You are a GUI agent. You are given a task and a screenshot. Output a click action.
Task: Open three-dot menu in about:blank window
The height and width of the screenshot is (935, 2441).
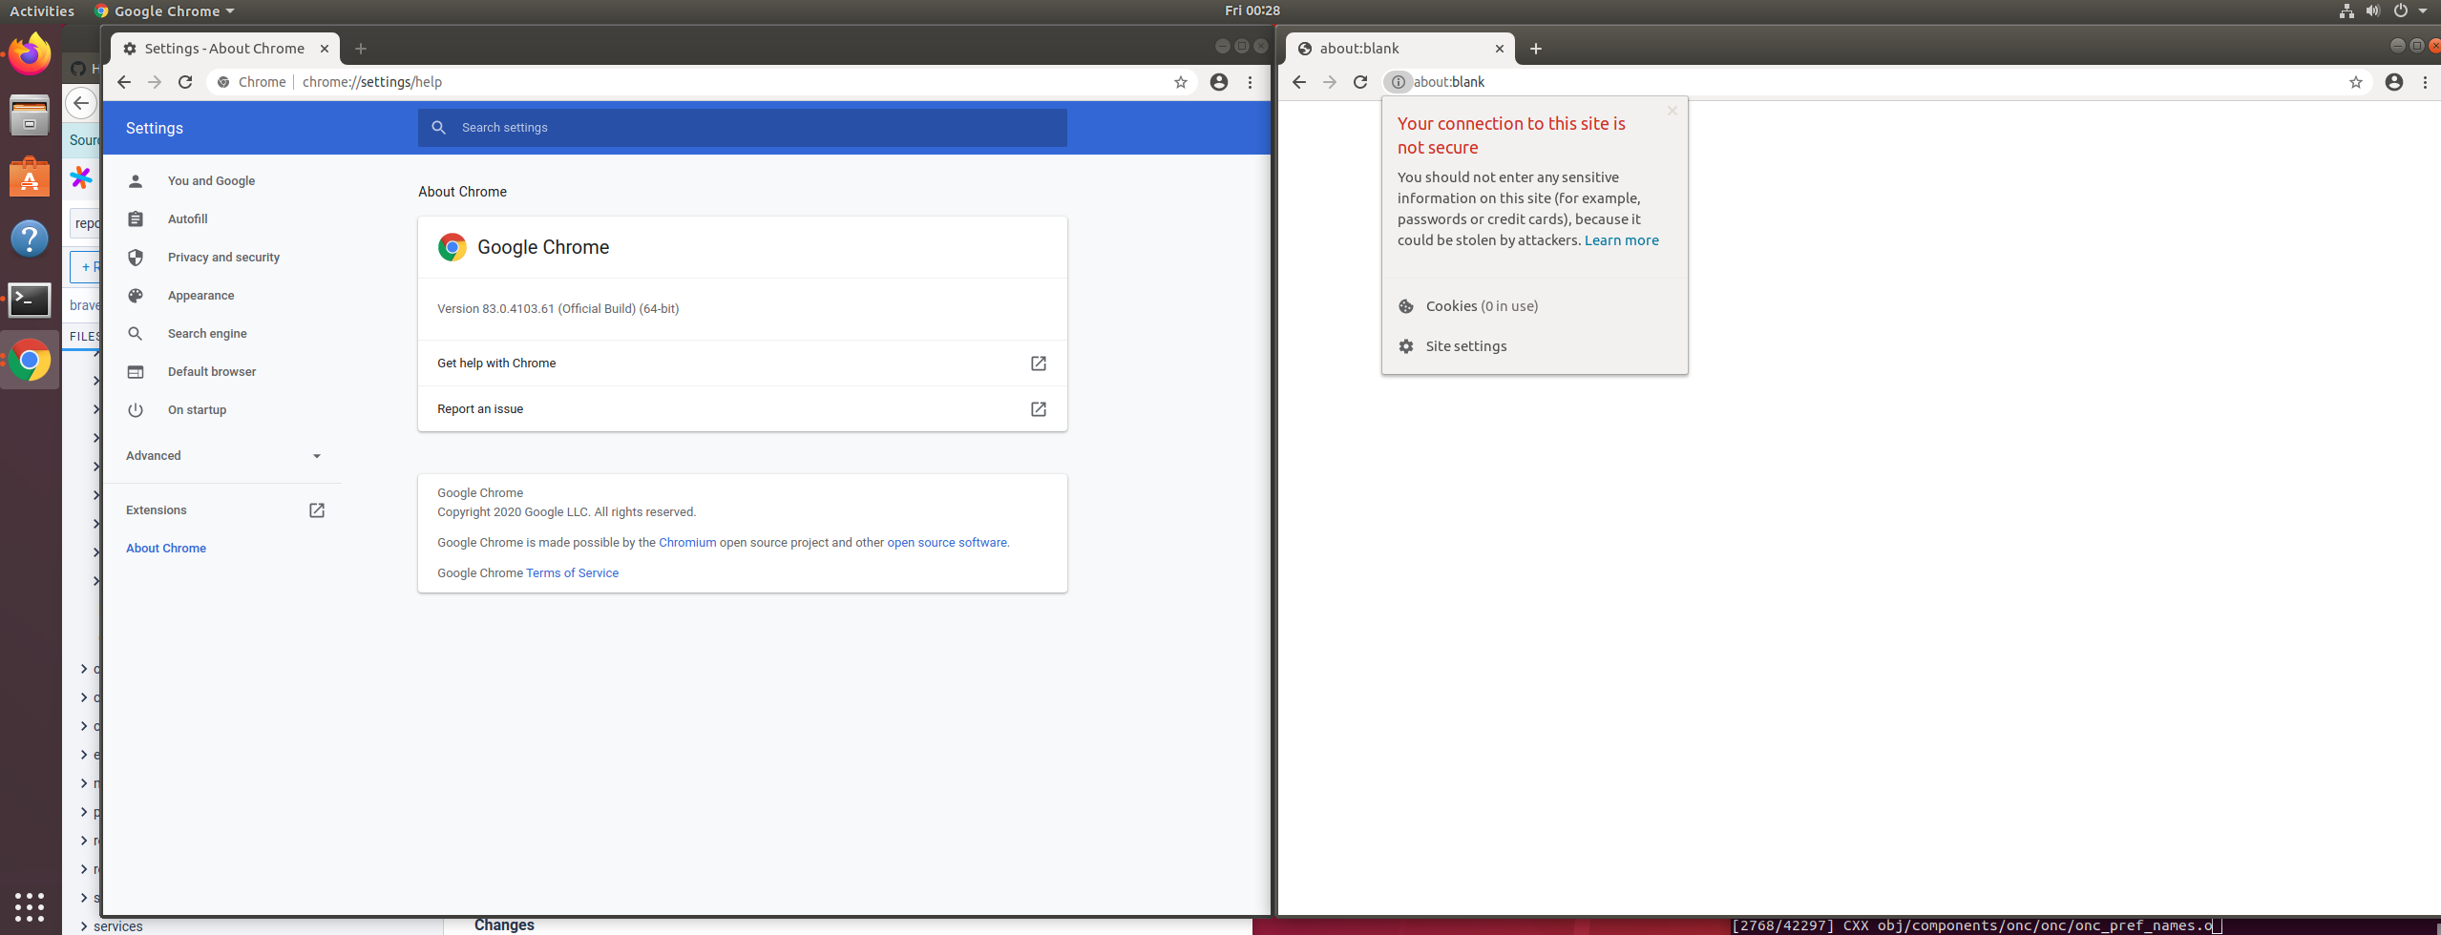pos(2425,82)
